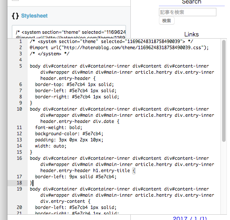Click 'font-weight: bold;' on line 11

(x=58, y=127)
